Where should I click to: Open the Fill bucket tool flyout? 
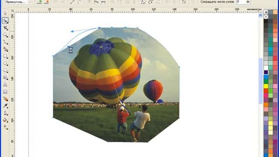pyautogui.click(x=5, y=120)
